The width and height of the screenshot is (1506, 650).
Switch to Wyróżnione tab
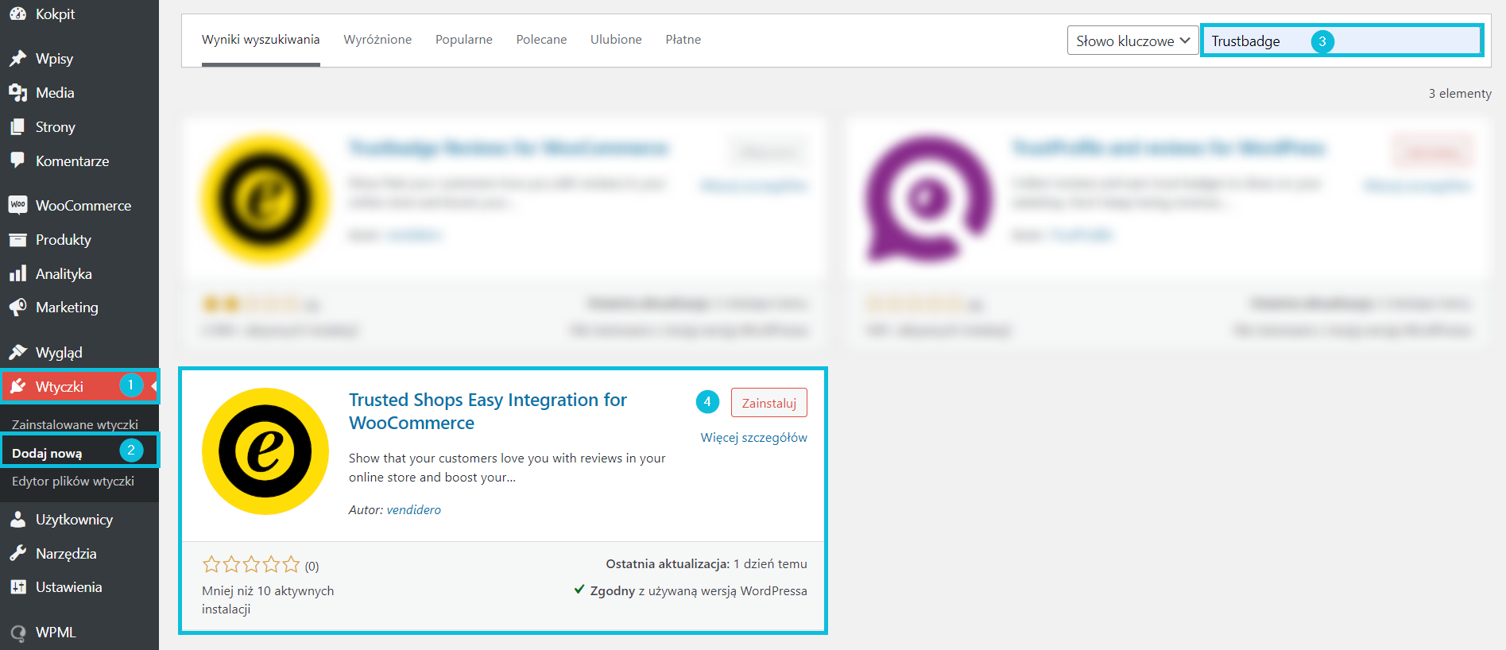pos(377,40)
